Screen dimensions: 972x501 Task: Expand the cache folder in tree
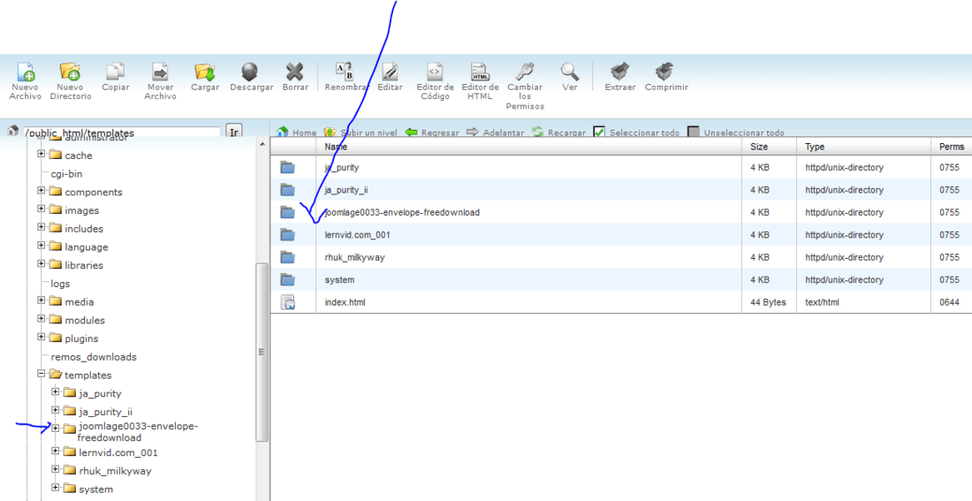pyautogui.click(x=41, y=154)
